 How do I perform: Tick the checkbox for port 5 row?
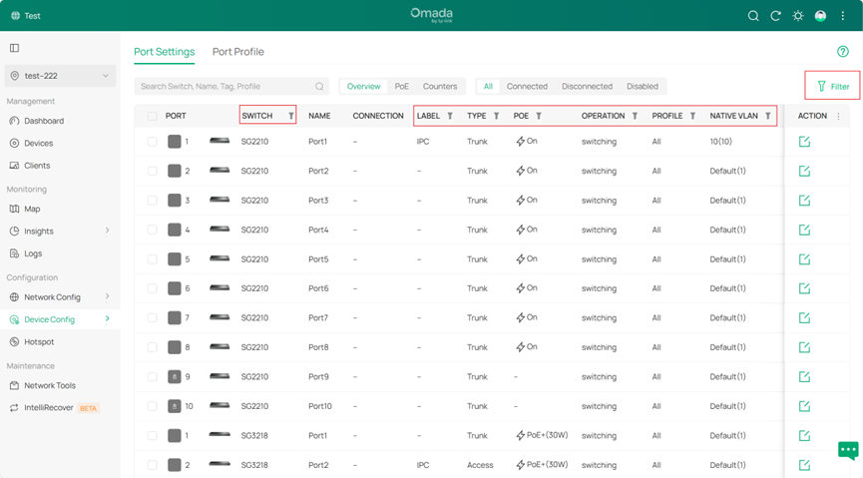[x=152, y=259]
